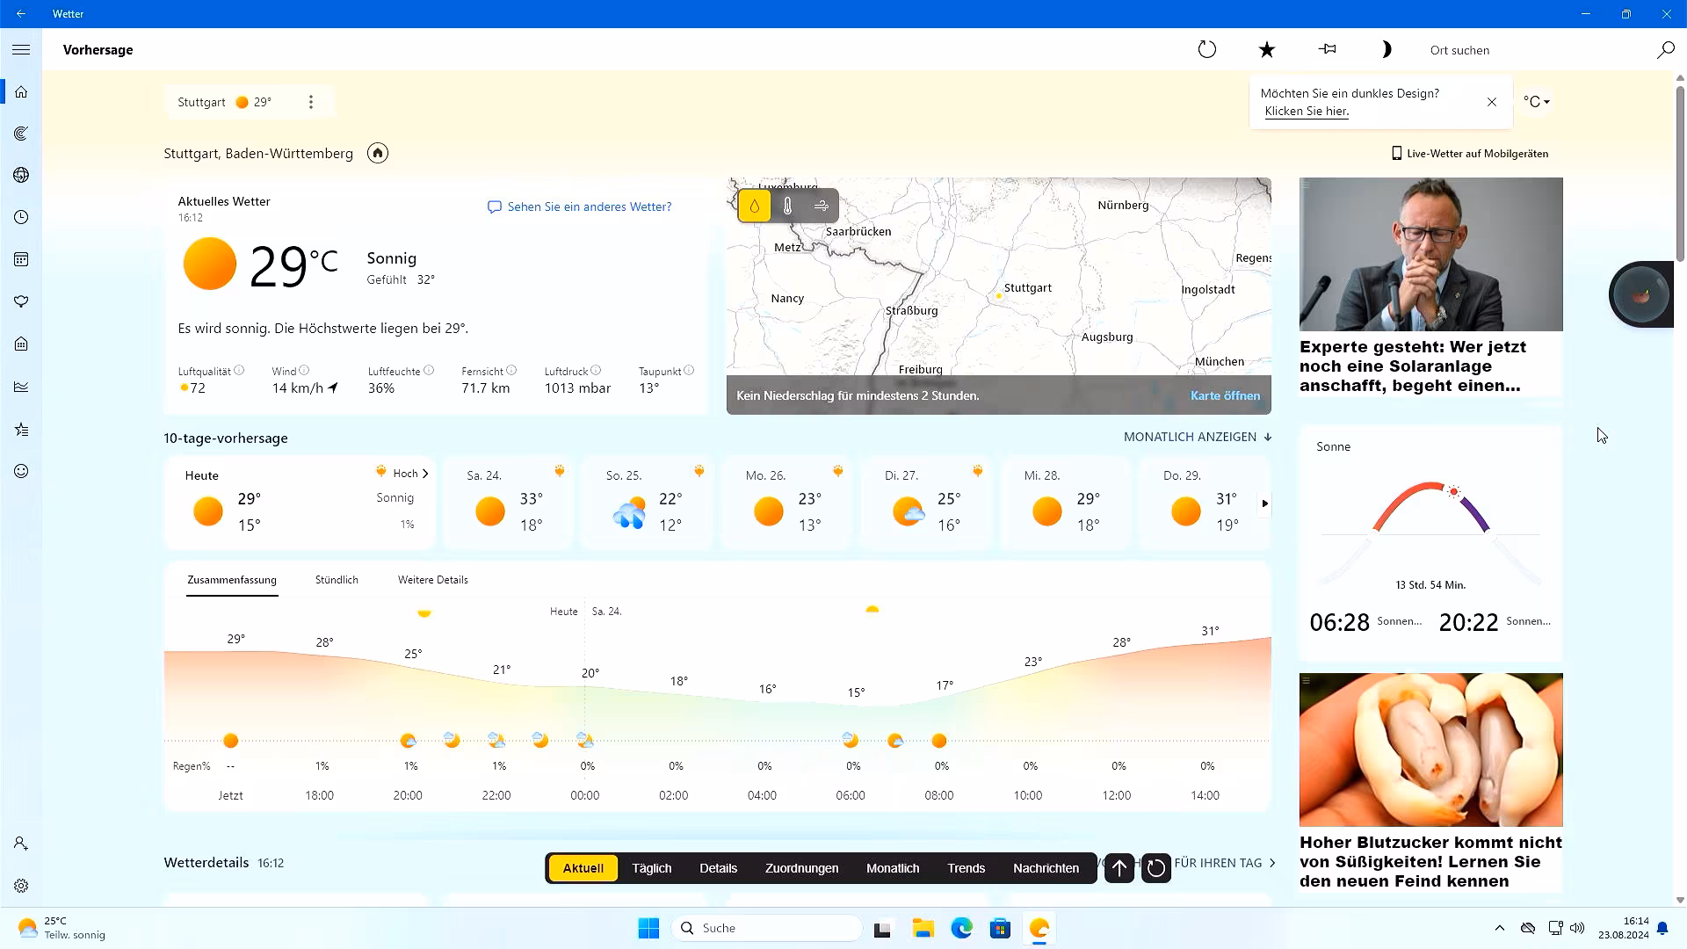1687x949 pixels.
Task: Expand FÜR IHREN TAG chevron
Action: click(1272, 863)
